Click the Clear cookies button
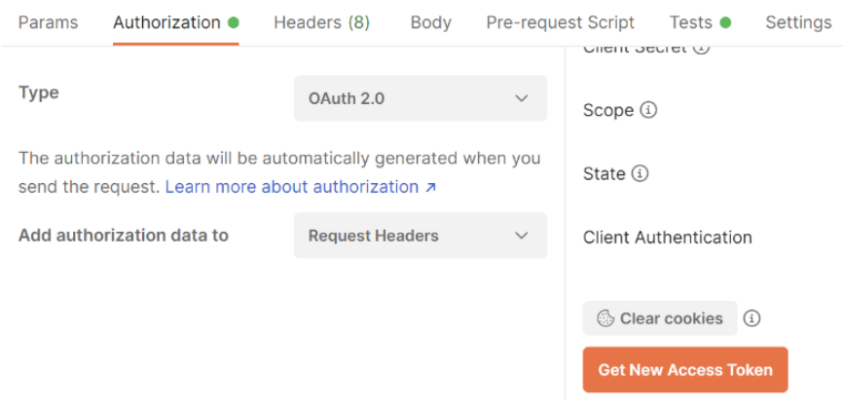Screen dimensions: 843x407 coord(660,318)
